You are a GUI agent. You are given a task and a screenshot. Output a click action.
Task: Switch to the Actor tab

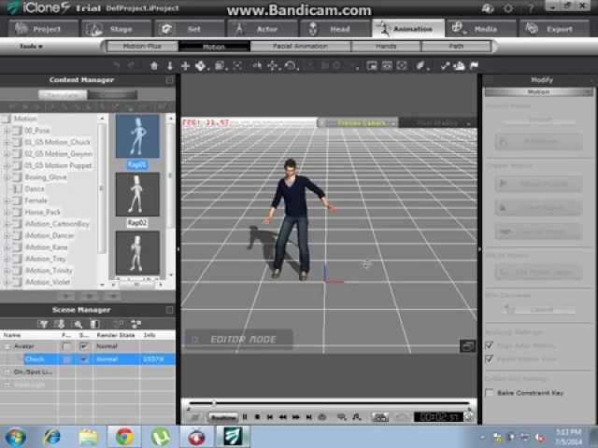[263, 29]
